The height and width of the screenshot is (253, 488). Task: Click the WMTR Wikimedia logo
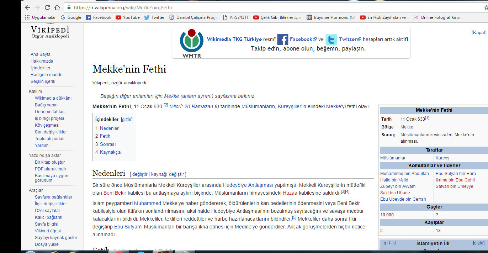(191, 43)
